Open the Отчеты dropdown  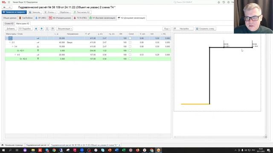coord(50,12)
